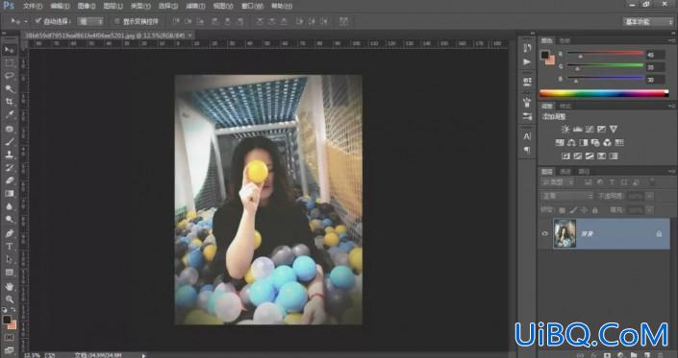Viewport: 678px width, 358px height.
Task: Open the File menu
Action: coord(33,6)
